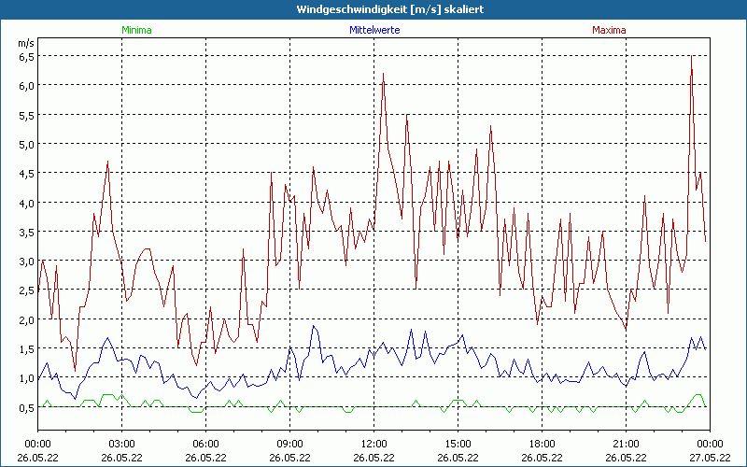Screen dimensions: 747x467
Task: Click the y-axis value '6,5'
Action: pos(27,57)
